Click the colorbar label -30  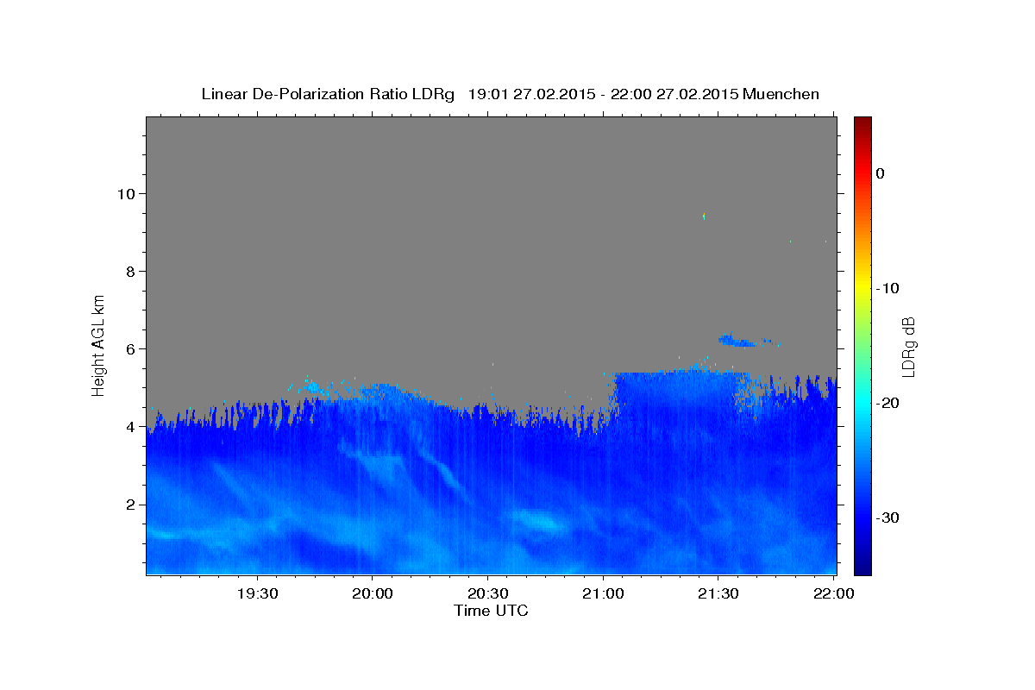(888, 517)
